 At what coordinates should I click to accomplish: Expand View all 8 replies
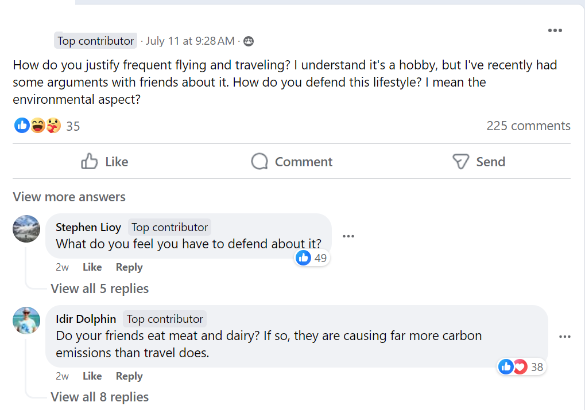tap(99, 397)
